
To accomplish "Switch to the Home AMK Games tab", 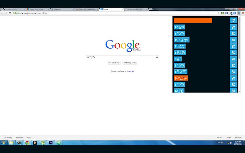I will 38,9.
